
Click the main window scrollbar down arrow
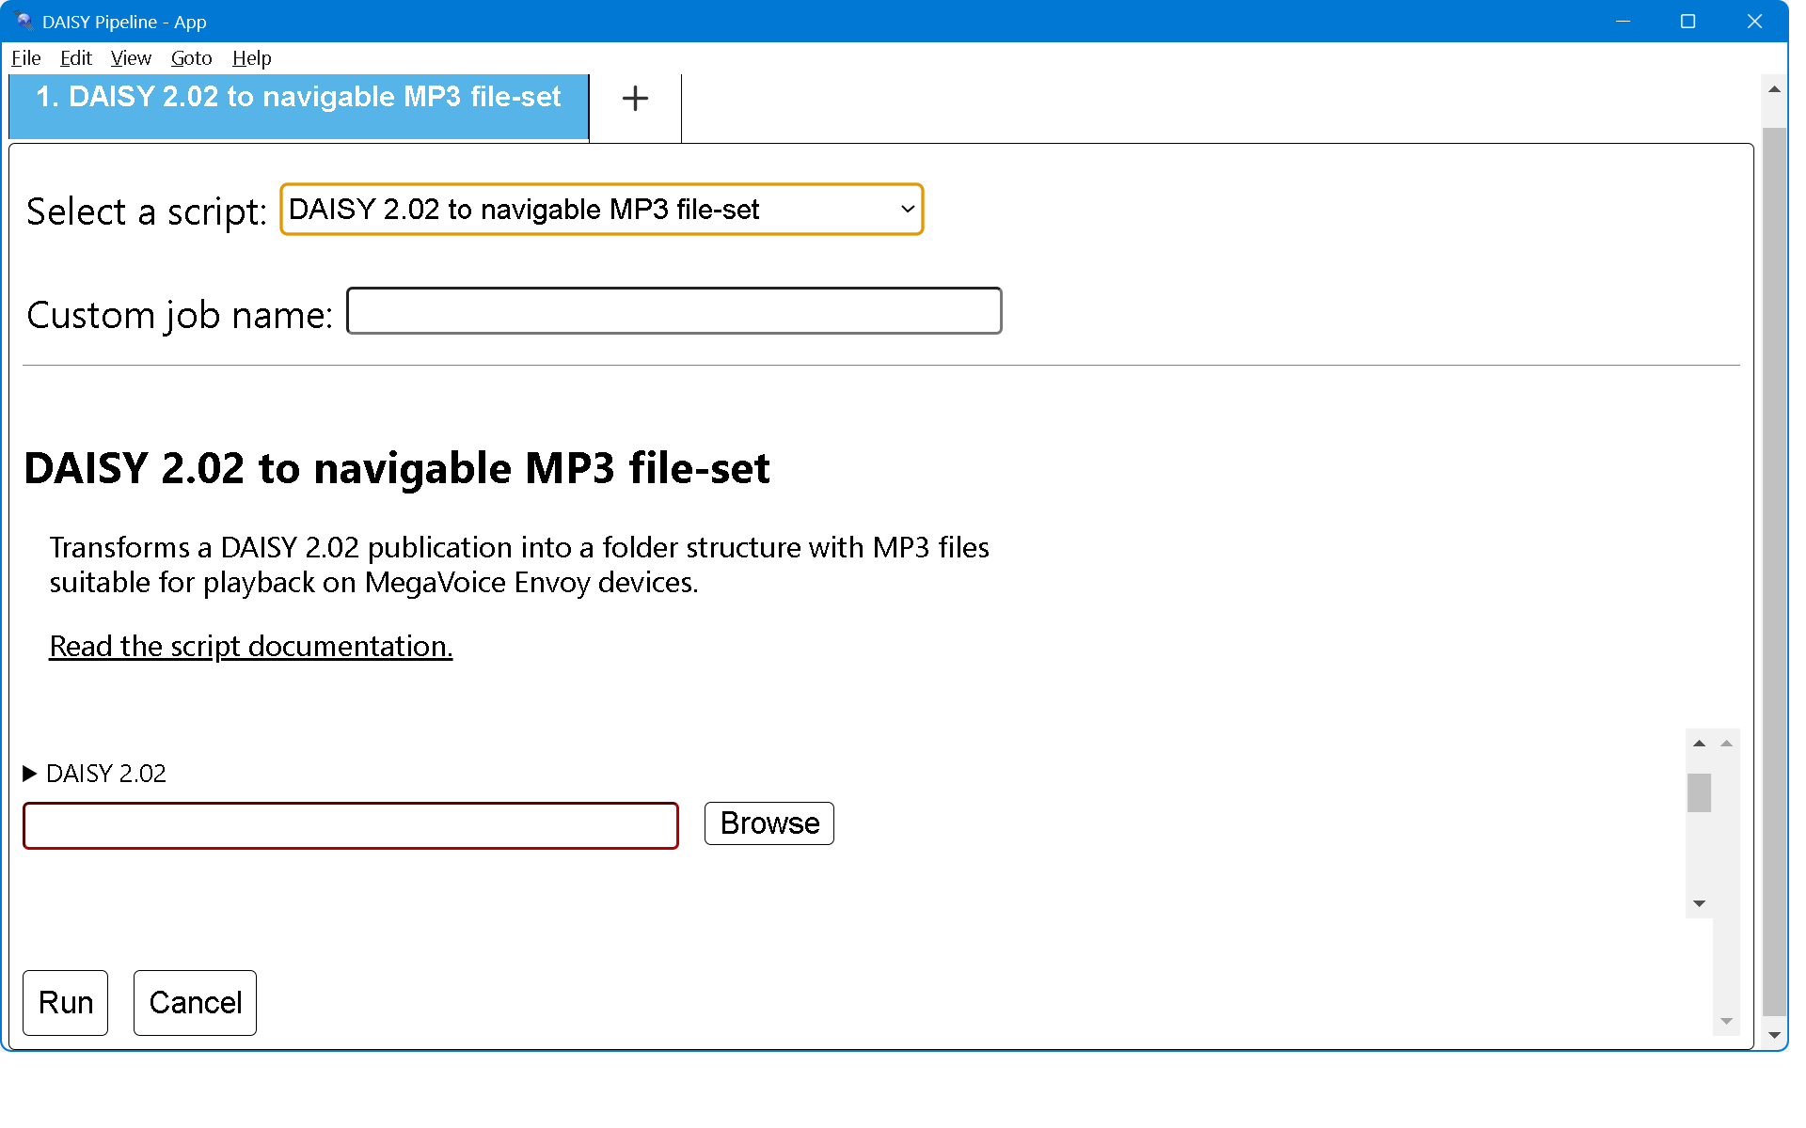1774,1035
